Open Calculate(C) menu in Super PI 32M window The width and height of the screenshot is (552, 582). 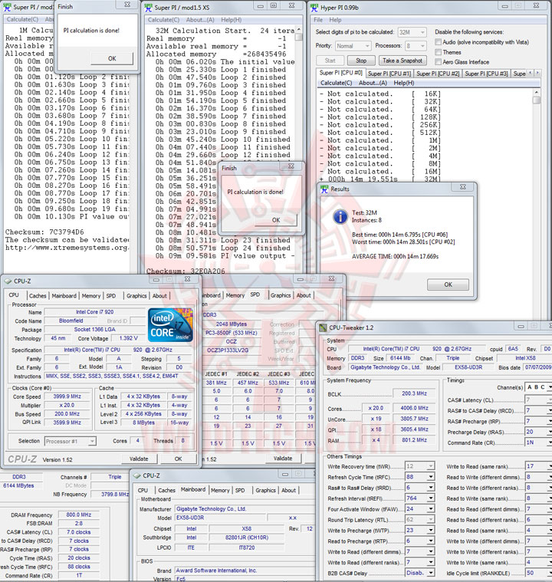pos(163,20)
